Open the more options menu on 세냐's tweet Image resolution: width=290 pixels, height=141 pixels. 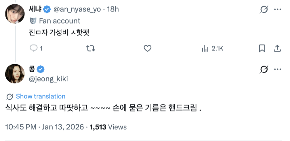click(x=277, y=10)
